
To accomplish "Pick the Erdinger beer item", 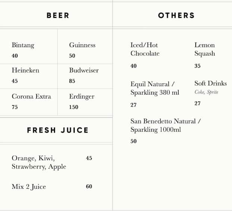I will [x=81, y=96].
